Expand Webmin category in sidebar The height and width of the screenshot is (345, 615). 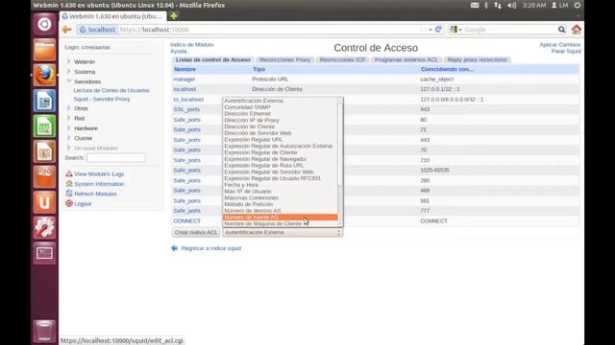click(x=69, y=61)
